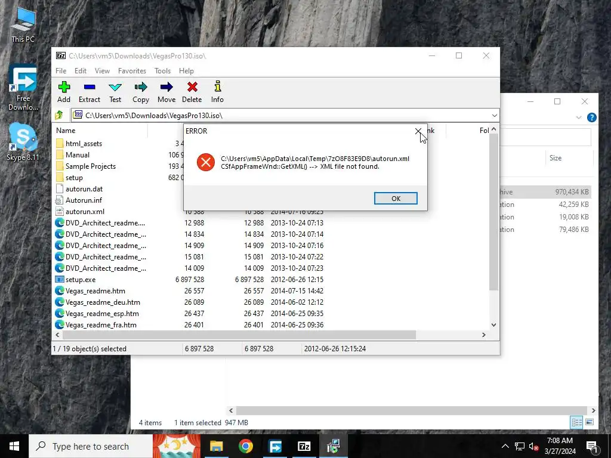This screenshot has width=611, height=458.
Task: Select the Vegas_readme.htm file
Action: point(95,291)
